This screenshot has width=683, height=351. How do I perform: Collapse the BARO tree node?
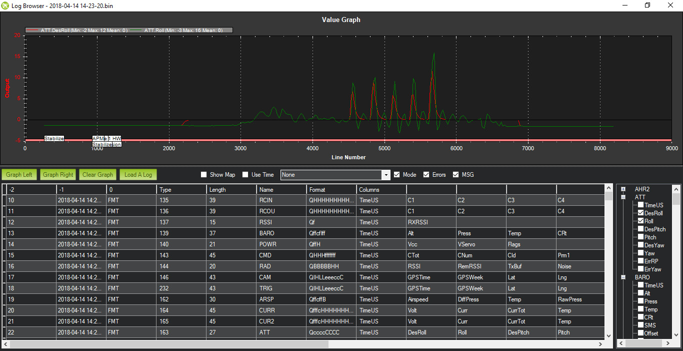coord(623,277)
